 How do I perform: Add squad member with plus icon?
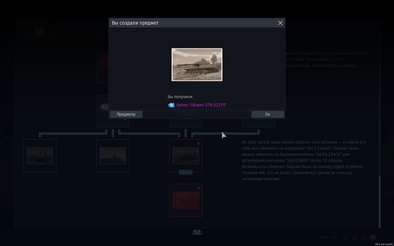[x=335, y=237]
